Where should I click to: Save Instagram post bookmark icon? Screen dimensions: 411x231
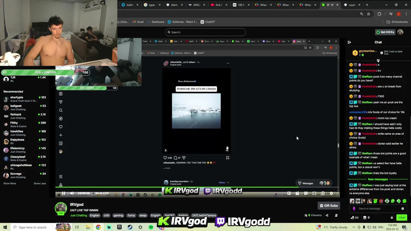pyautogui.click(x=228, y=158)
